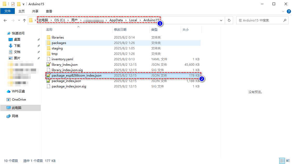Refresh the Arduino15 folder view
Screen dimensions: 292x164
229,20
